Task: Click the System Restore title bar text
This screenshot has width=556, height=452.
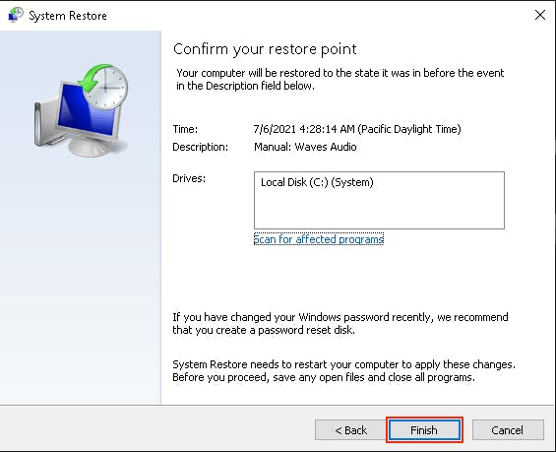Action: [67, 16]
